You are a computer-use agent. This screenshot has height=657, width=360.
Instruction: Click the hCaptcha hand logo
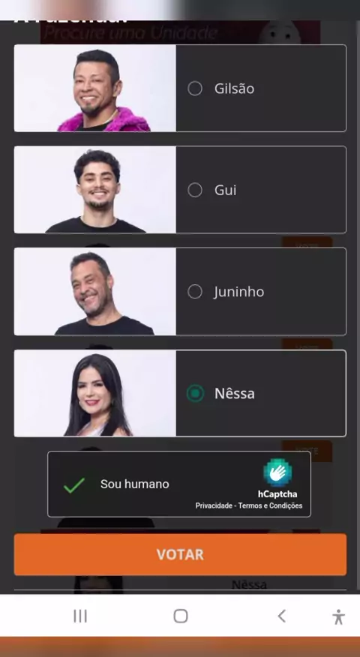[x=277, y=472]
